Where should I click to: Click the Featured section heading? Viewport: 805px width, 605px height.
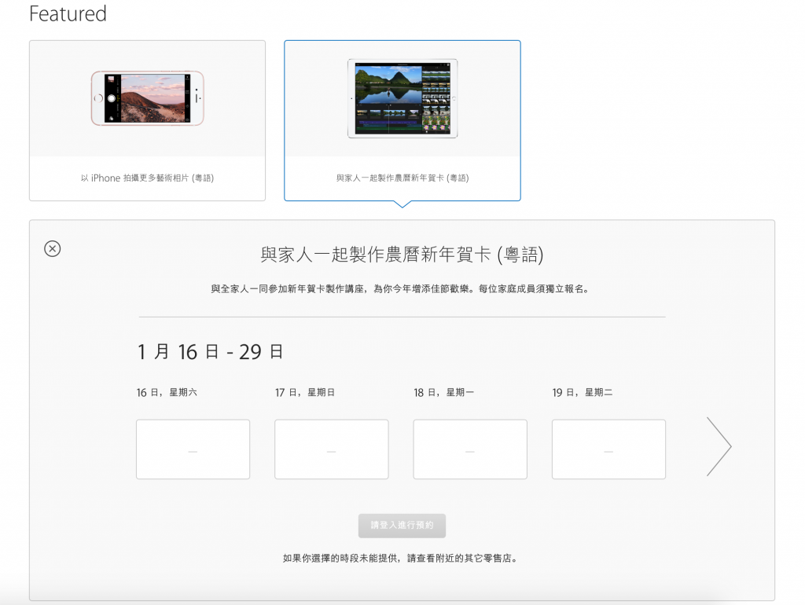(x=67, y=14)
